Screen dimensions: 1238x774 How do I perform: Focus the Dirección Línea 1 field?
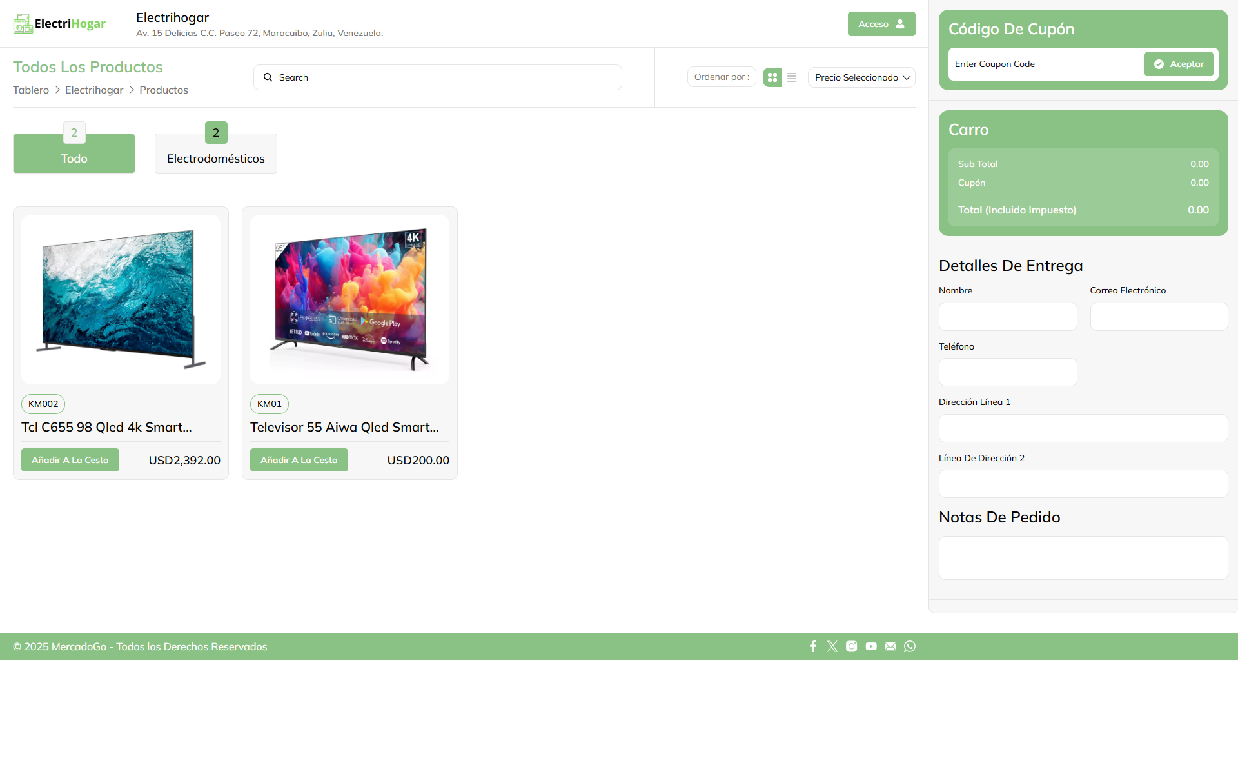point(1083,428)
